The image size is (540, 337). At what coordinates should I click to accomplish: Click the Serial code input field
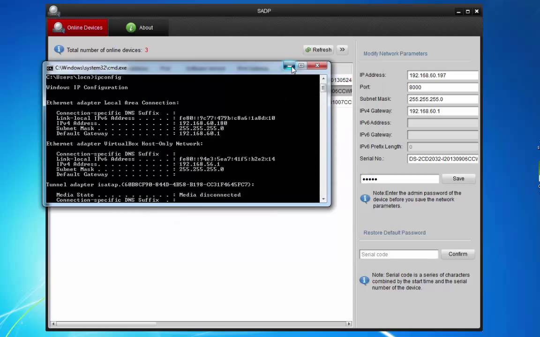pyautogui.click(x=399, y=255)
